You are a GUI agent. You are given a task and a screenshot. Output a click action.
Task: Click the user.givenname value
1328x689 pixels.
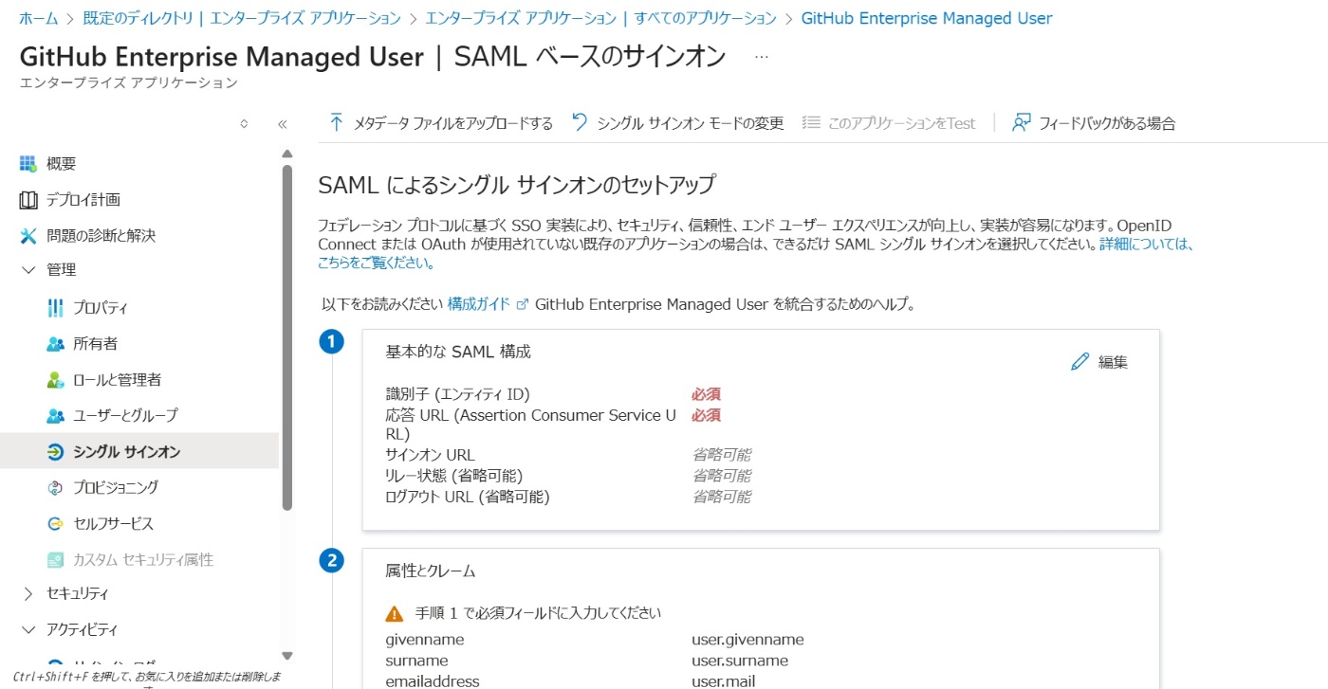point(747,640)
